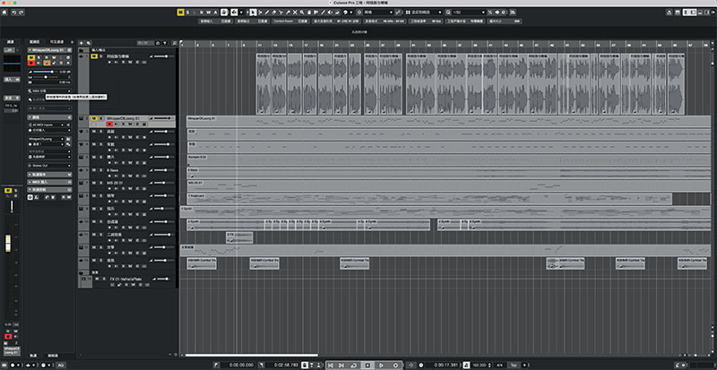Toggle global Mute M button in toolbar
The width and height of the screenshot is (717, 370).
(180, 13)
